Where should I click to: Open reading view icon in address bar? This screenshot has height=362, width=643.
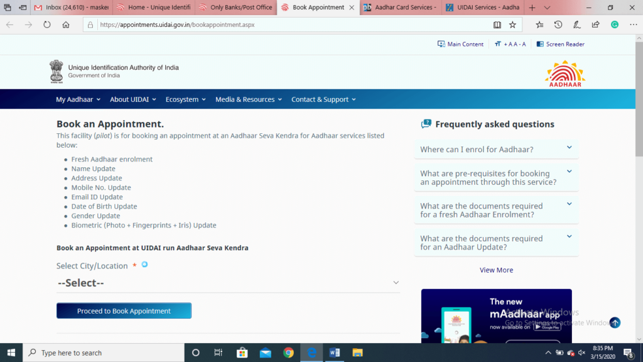[497, 25]
